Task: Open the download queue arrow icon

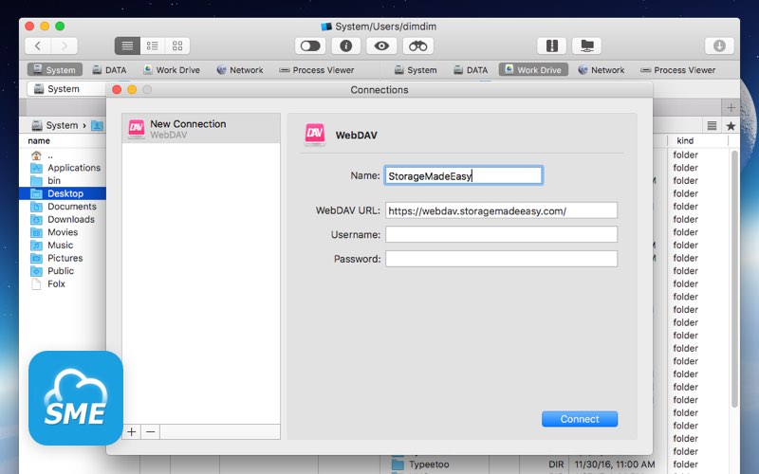Action: [x=719, y=46]
